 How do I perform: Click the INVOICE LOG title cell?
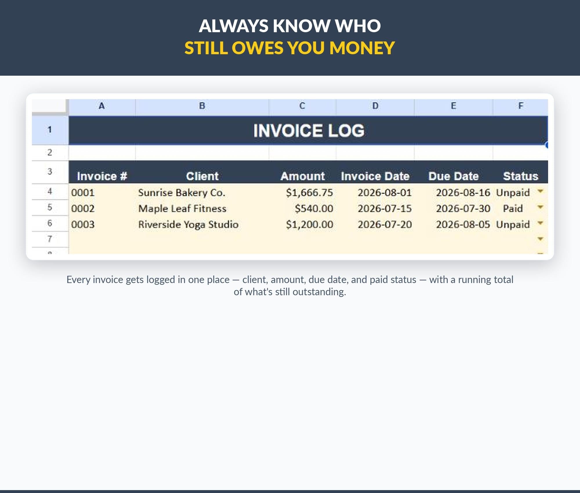click(309, 130)
